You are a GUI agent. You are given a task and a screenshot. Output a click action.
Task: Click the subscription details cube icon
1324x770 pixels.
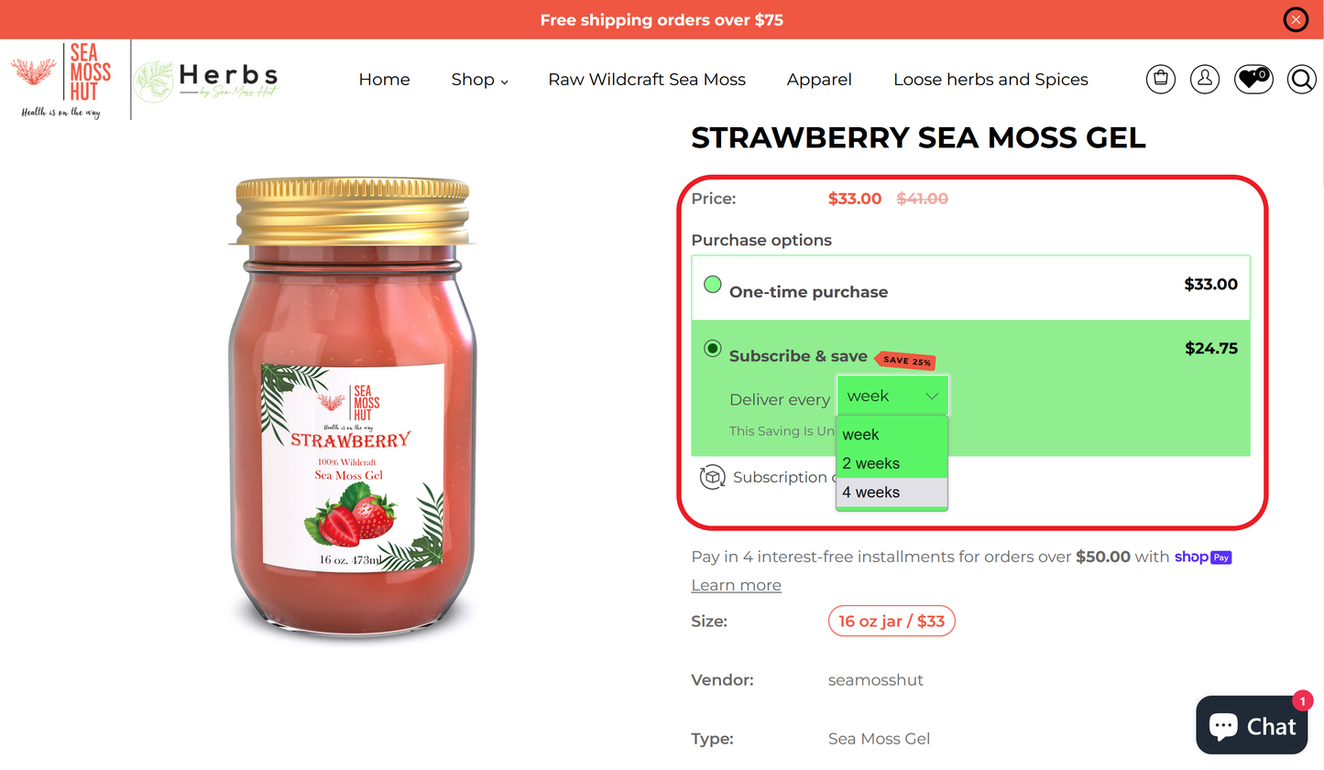[x=713, y=477]
